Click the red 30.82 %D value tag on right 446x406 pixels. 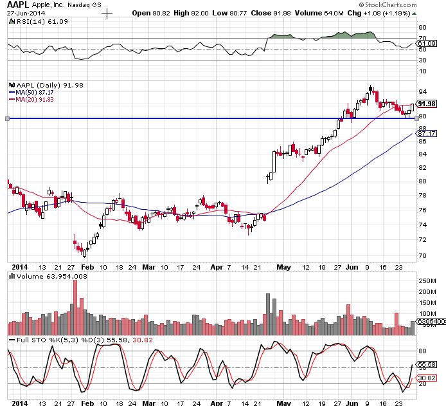coord(426,378)
